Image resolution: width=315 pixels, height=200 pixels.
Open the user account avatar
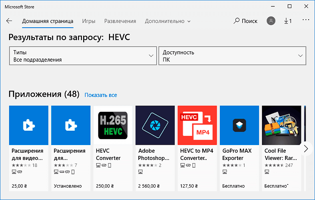tap(271, 21)
